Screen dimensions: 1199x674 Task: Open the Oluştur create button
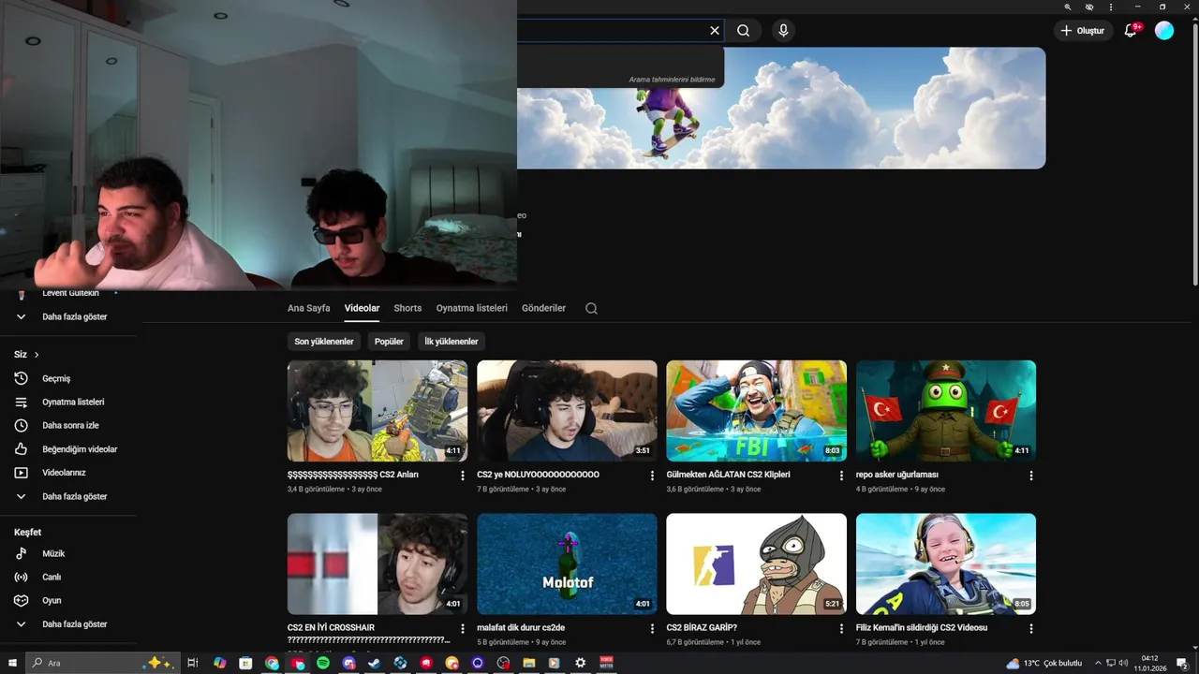[x=1084, y=31]
